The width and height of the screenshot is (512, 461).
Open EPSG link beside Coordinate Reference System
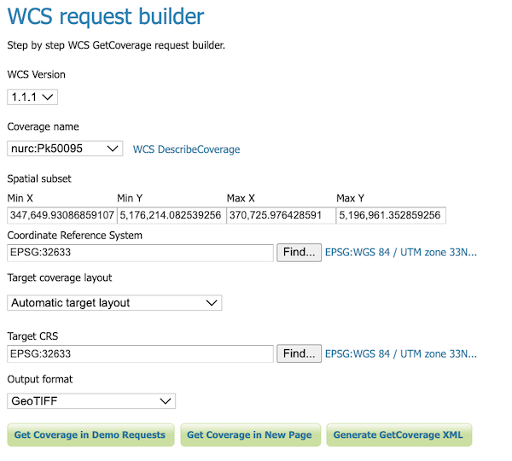click(x=401, y=253)
